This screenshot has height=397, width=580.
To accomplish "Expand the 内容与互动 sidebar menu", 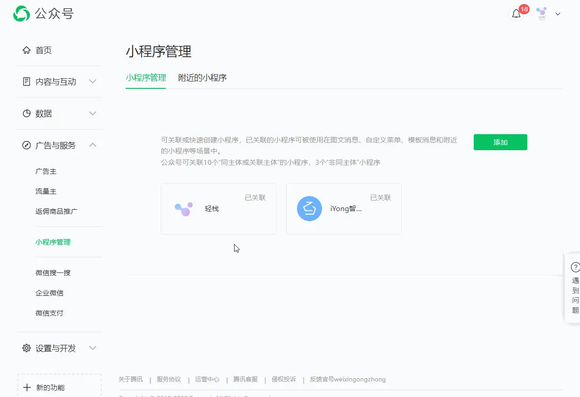I will click(93, 81).
